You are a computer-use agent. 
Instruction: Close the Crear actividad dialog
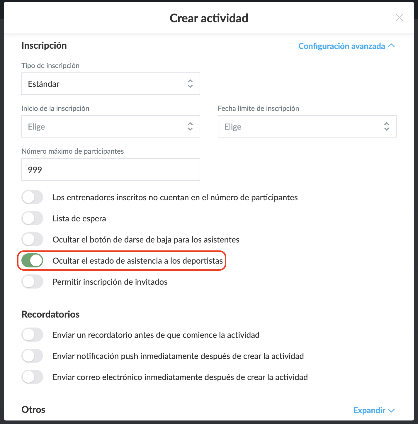pos(399,18)
